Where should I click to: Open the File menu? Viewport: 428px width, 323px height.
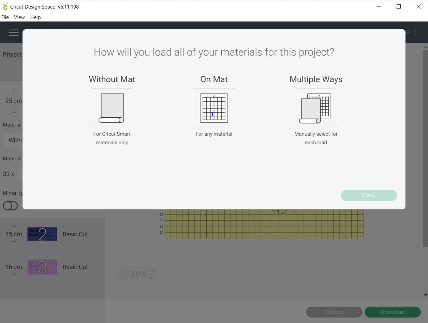5,17
